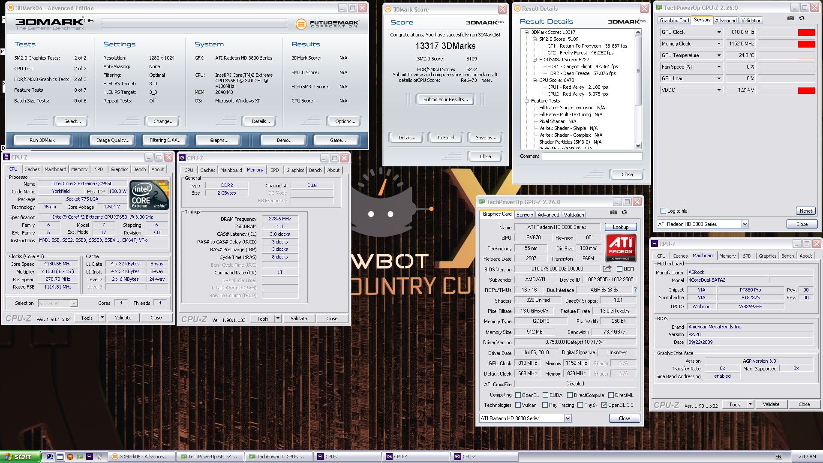Screen dimensions: 823x463
Task: Toggle the OpenGL 3.3 checkbox in GPU-Z
Action: click(x=604, y=405)
